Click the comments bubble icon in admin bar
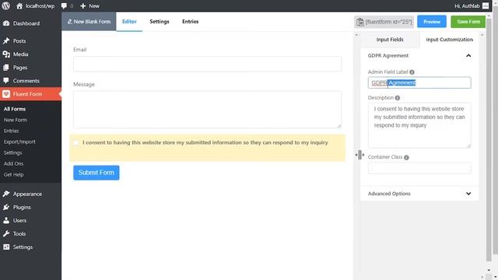 tap(64, 5)
